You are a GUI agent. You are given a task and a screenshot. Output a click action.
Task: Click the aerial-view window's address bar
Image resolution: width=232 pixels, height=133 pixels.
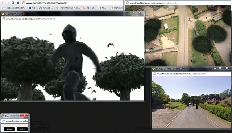coord(178,3)
